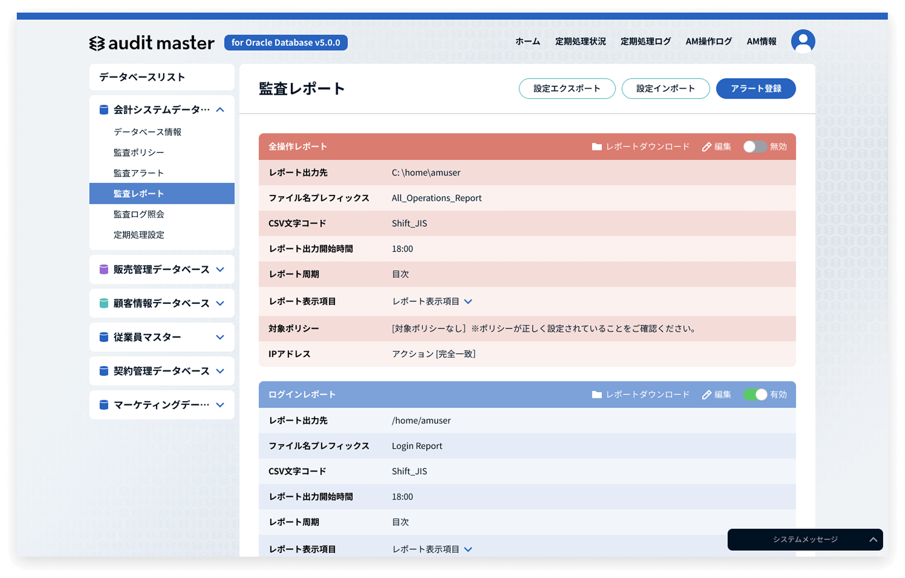Open 定期処理状況 in top navigation
The width and height of the screenshot is (905, 578).
click(580, 42)
